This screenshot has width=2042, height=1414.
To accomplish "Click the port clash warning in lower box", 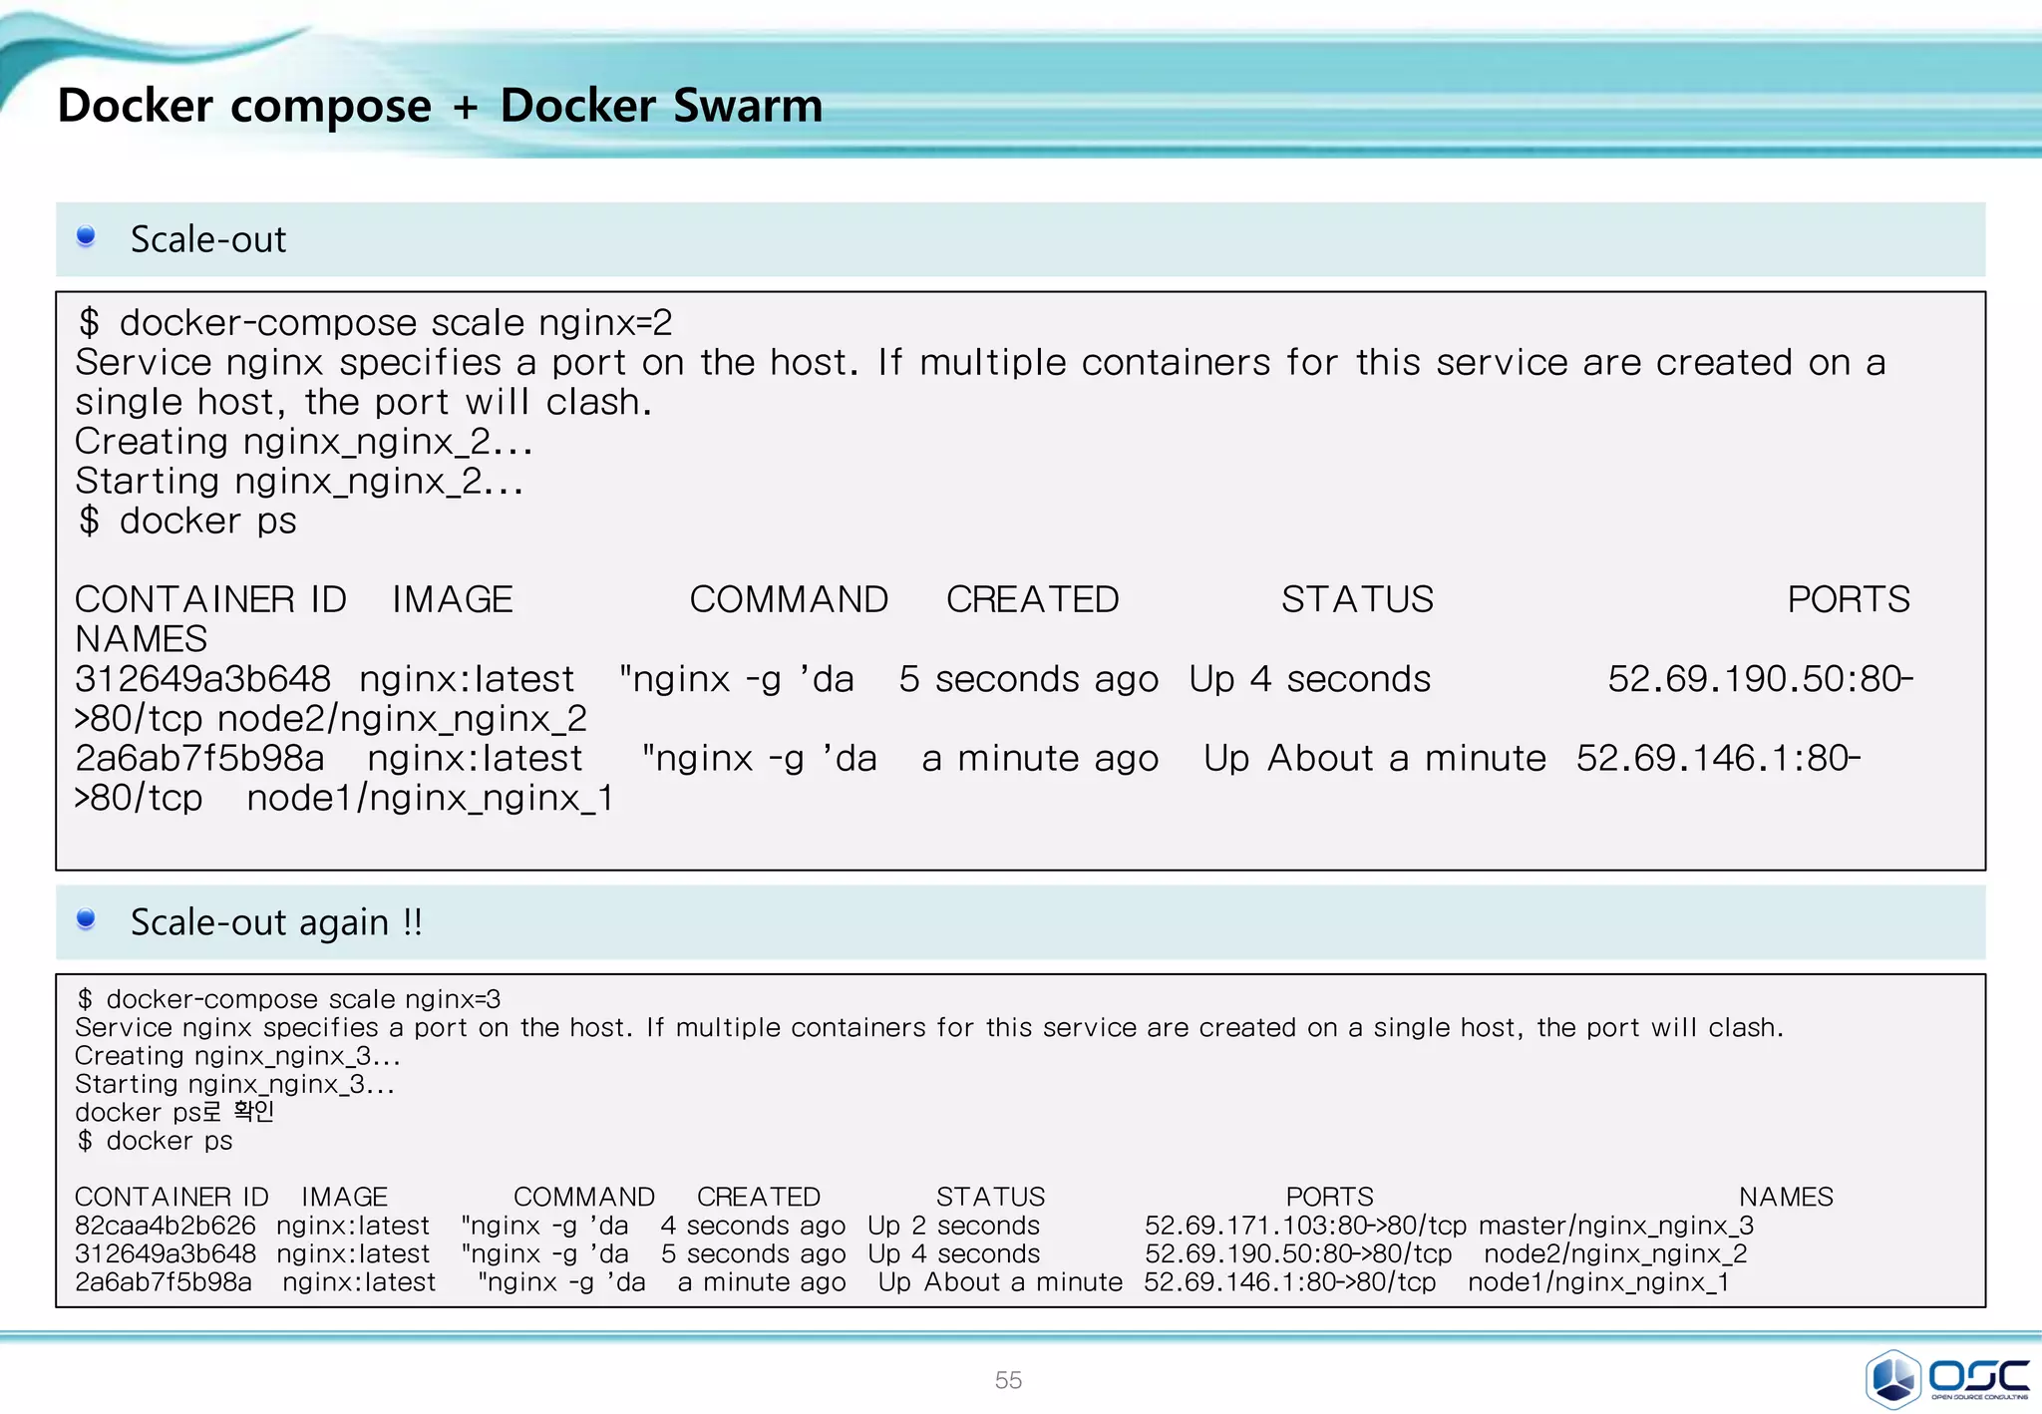I will tap(929, 1028).
